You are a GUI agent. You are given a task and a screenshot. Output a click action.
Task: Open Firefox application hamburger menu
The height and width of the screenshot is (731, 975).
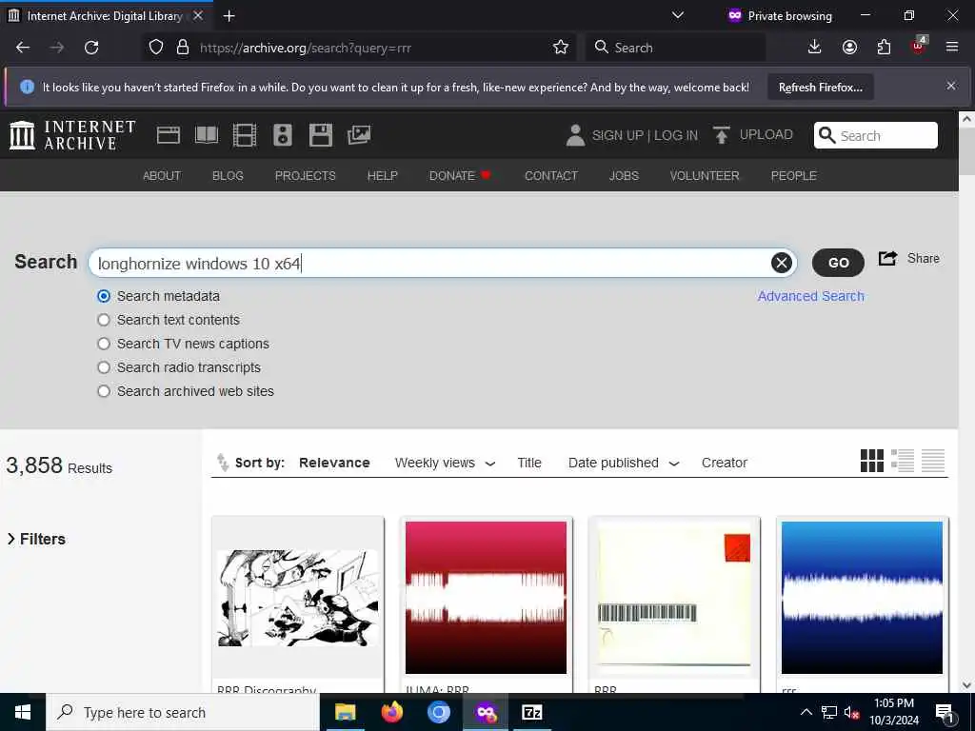[x=952, y=48]
